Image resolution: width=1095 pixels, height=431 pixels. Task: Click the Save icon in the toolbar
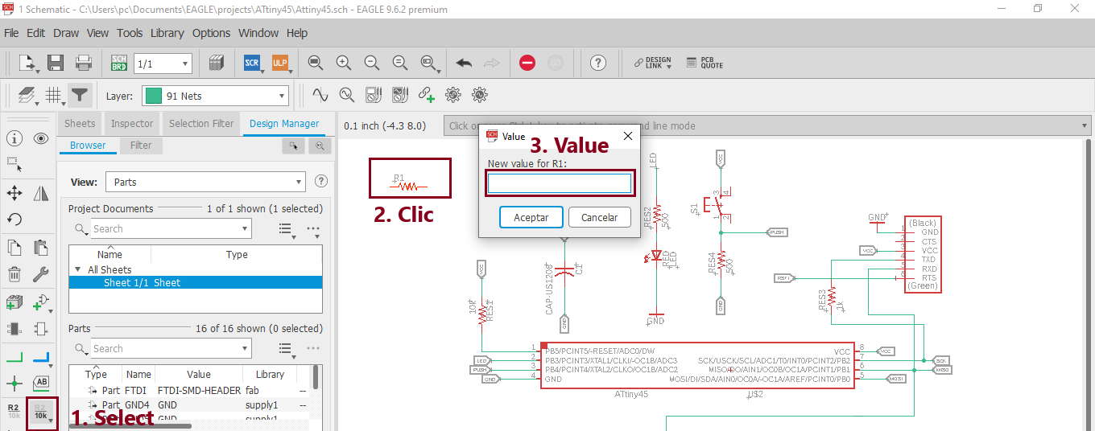point(56,63)
